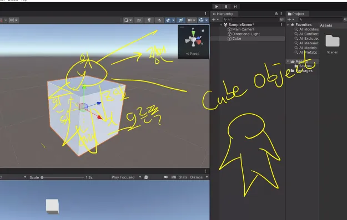Image resolution: width=347 pixels, height=220 pixels.
Task: Click the red X move handle on Cube
Action: click(99, 117)
